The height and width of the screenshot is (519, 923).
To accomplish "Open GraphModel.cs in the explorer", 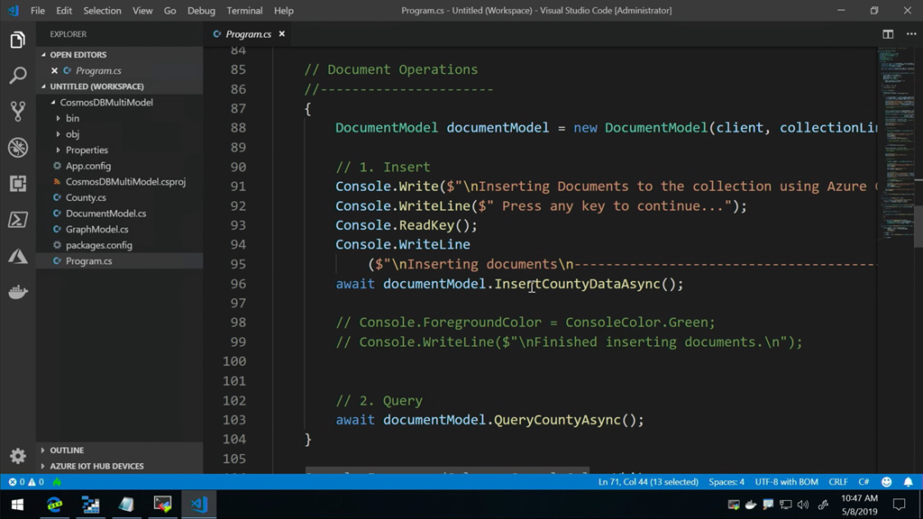I will [x=96, y=229].
